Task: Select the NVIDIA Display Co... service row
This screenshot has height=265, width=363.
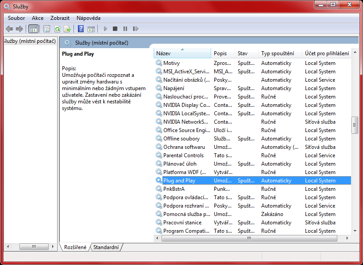Action: pos(186,105)
